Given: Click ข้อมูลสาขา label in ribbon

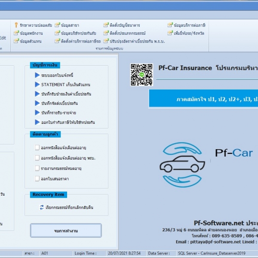Looking at the screenshot, I should (x=70, y=25).
